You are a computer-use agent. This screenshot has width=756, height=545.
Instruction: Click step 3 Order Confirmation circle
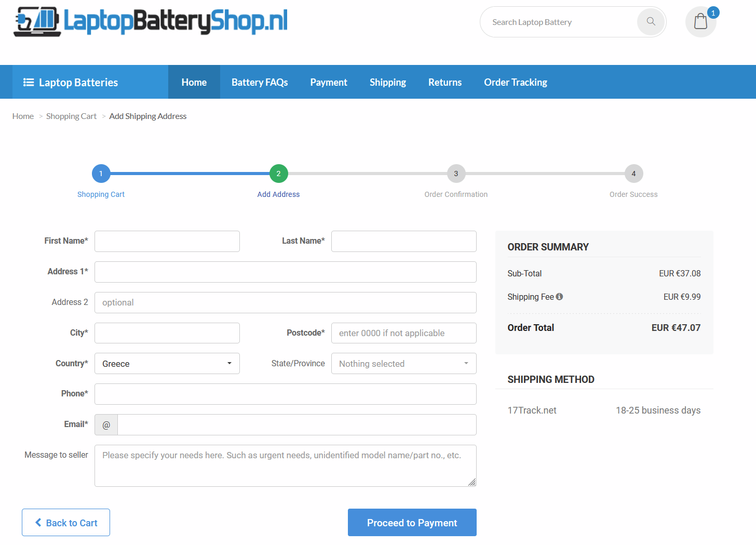456,174
